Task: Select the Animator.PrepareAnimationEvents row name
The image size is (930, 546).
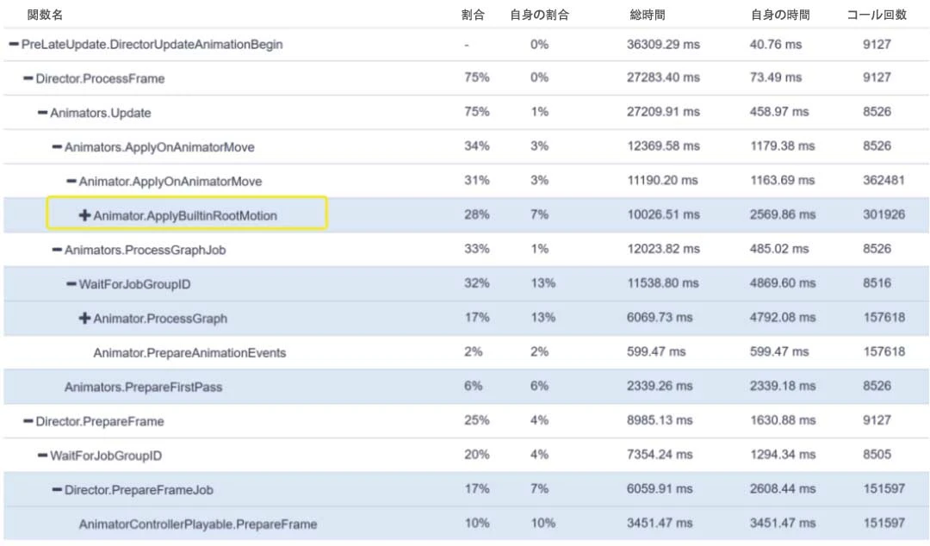Action: pyautogui.click(x=189, y=353)
